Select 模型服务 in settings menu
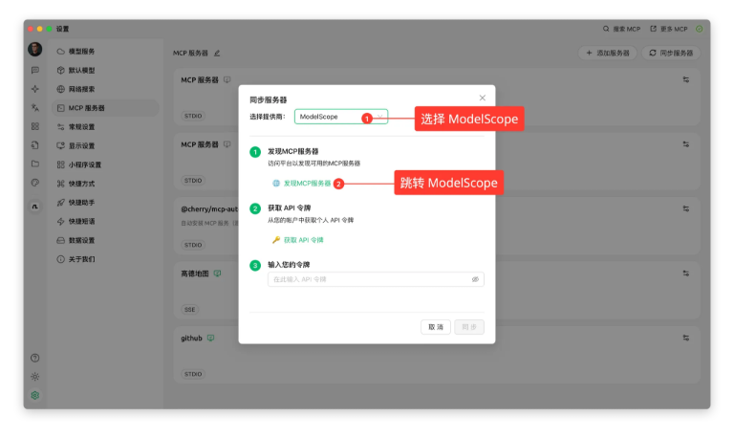This screenshot has width=734, height=437. click(x=105, y=52)
